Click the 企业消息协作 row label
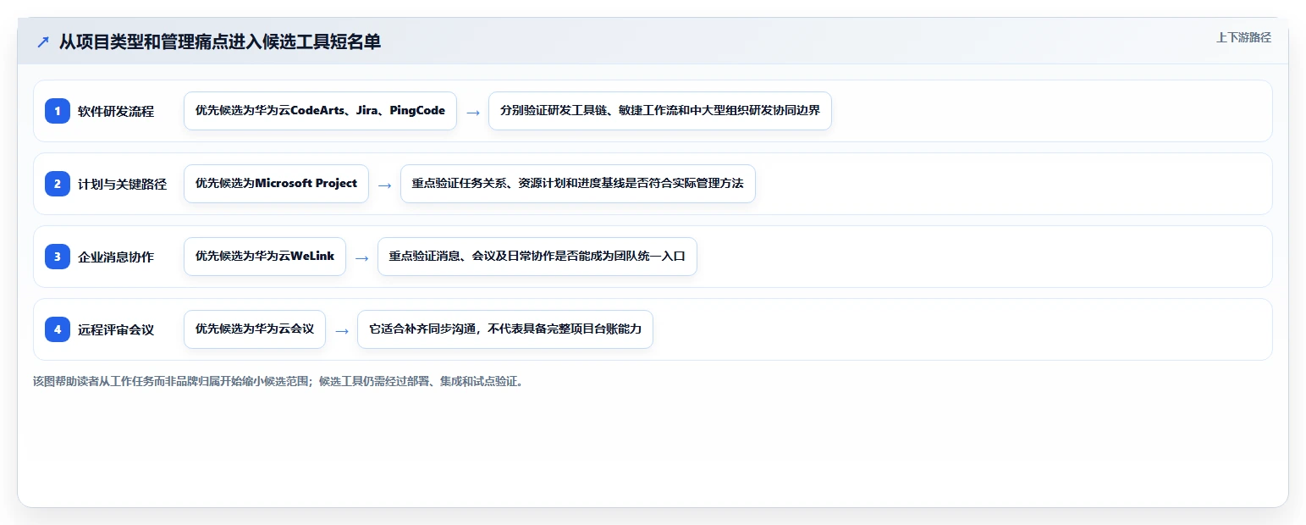The image size is (1306, 525). point(116,257)
